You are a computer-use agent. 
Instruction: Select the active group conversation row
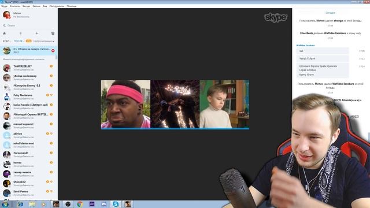[x=28, y=50]
